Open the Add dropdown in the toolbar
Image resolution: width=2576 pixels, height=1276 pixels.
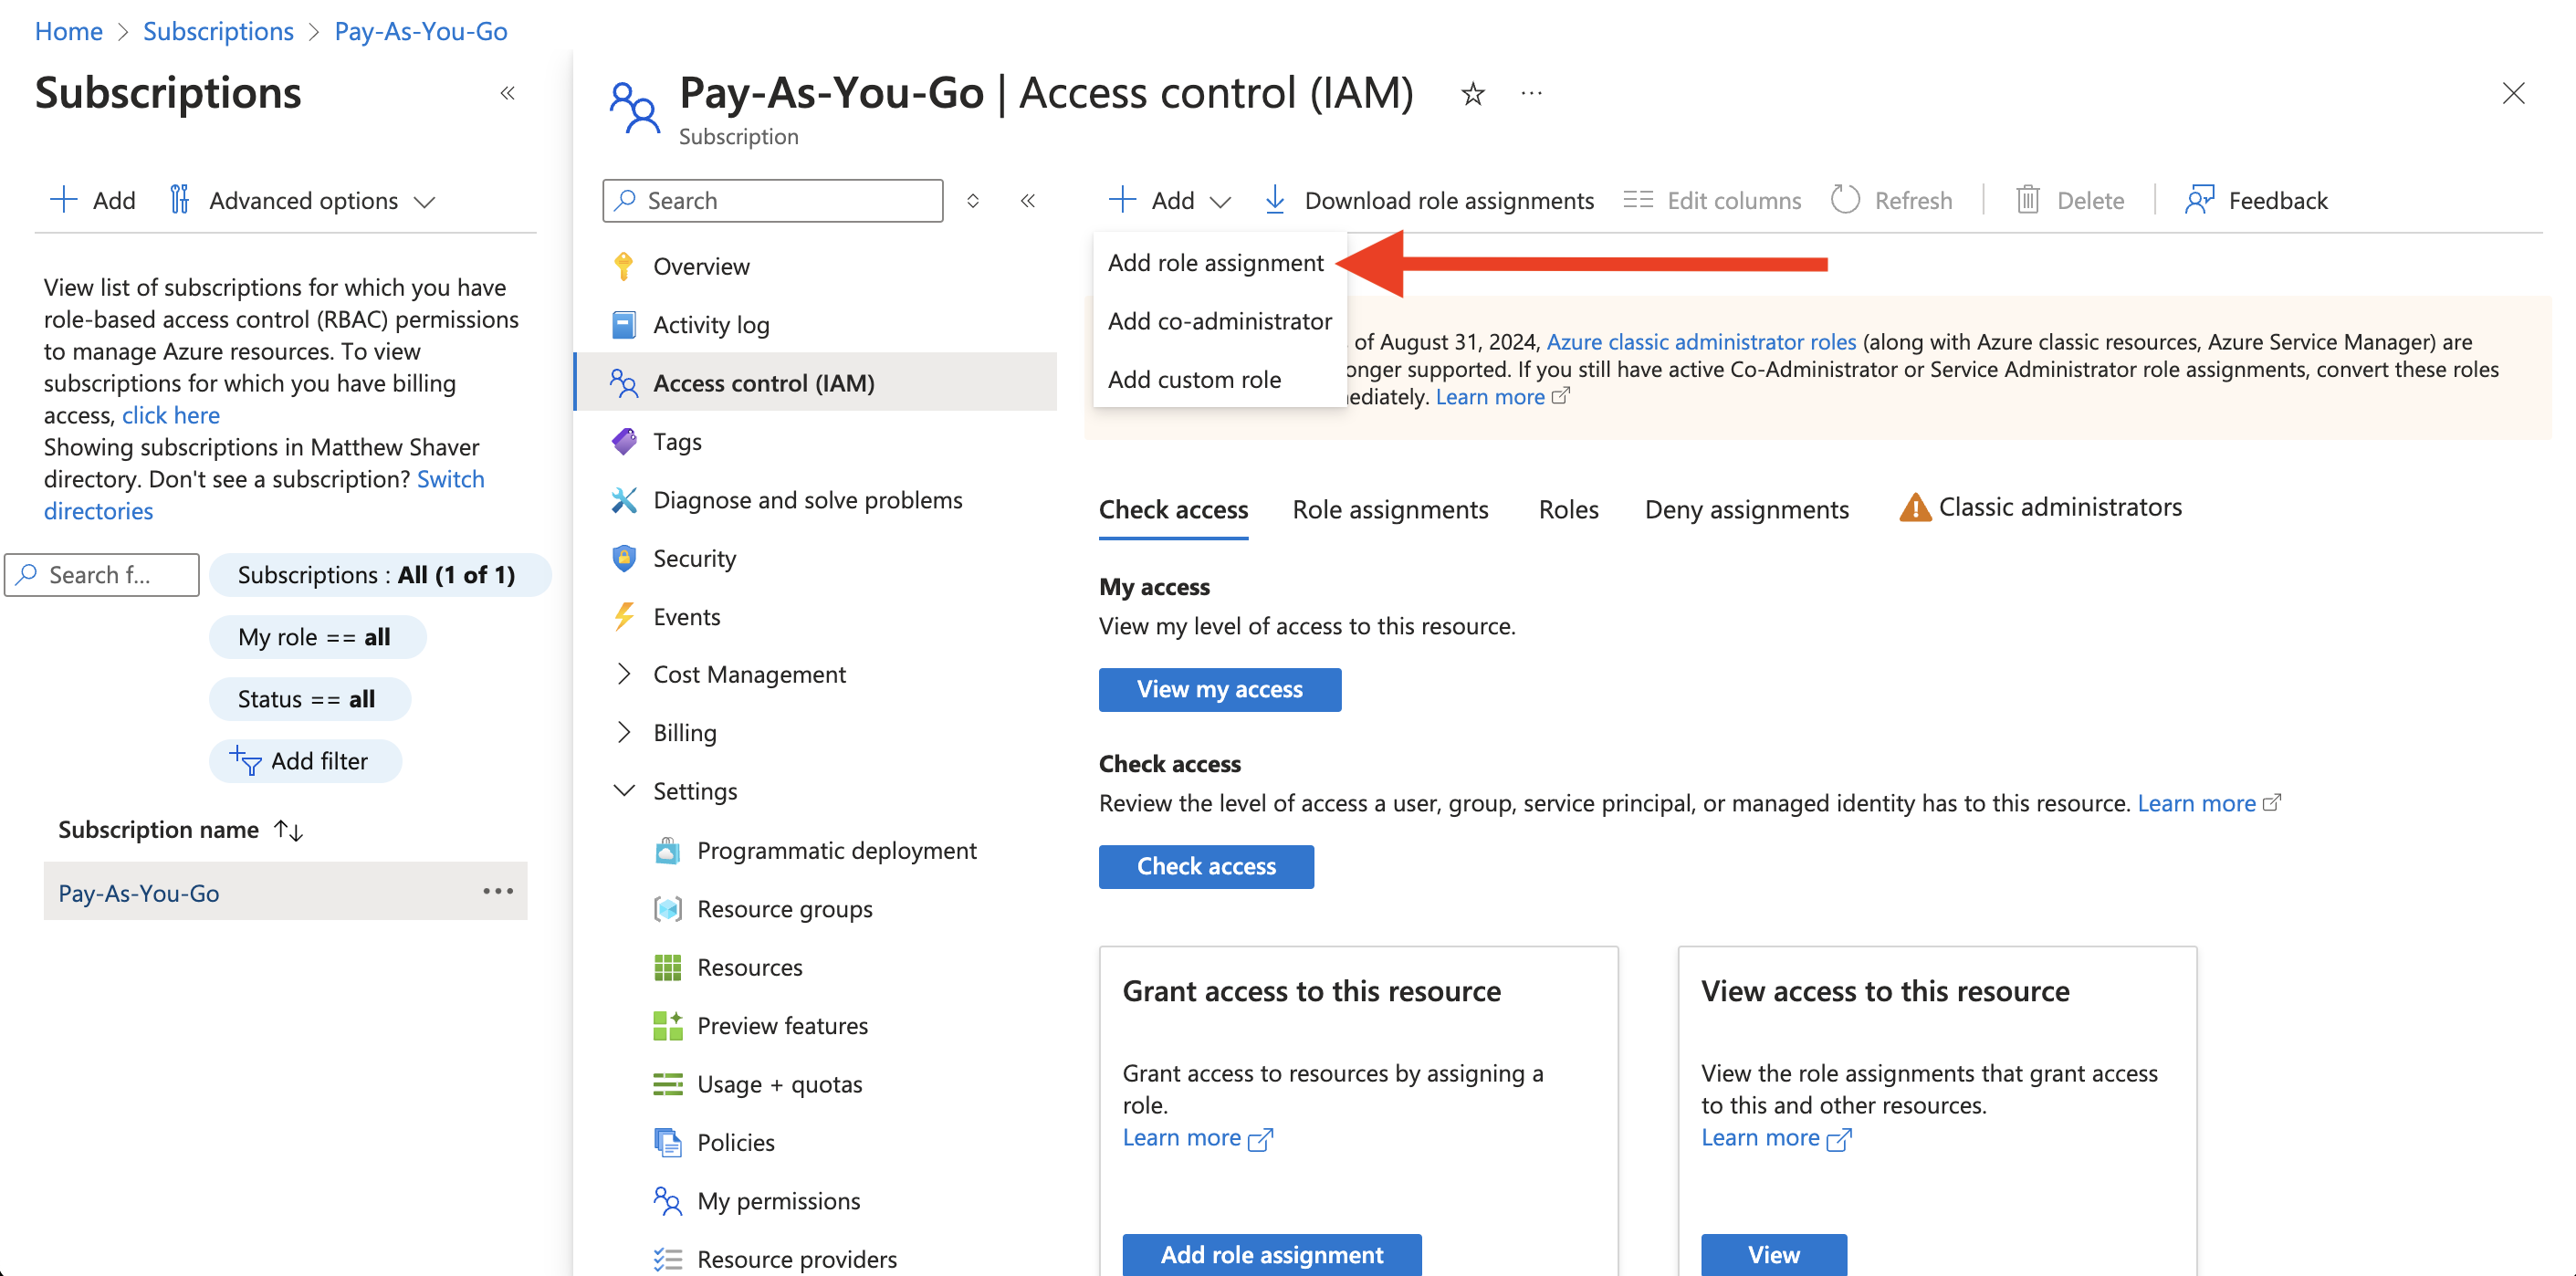pos(1169,199)
